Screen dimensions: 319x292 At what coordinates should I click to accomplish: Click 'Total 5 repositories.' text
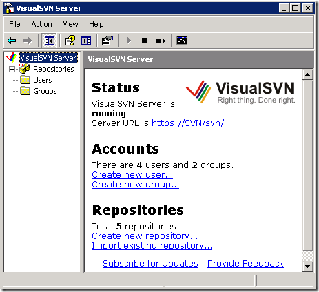pyautogui.click(x=135, y=226)
